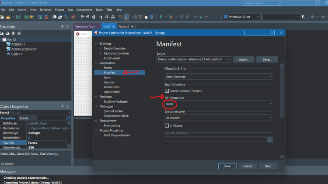Open the Refactor menu
The image size is (328, 184).
point(45,10)
